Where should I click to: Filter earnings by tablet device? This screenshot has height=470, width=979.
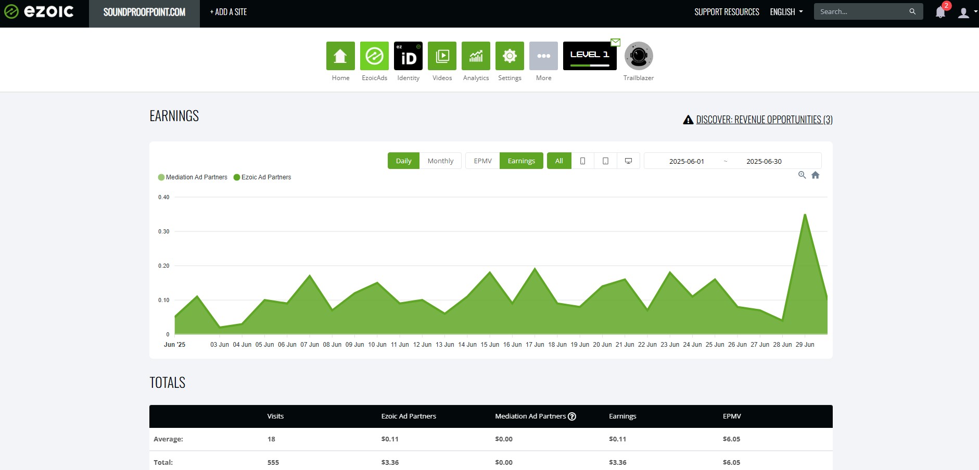[605, 161]
